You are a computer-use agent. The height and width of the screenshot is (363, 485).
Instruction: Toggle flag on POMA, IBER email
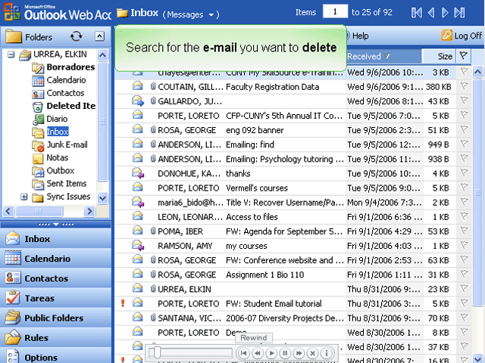point(464,231)
